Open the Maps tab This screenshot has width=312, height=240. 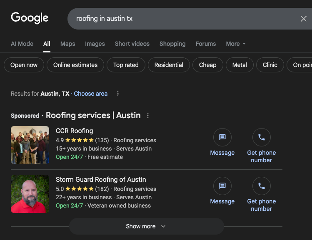[67, 44]
